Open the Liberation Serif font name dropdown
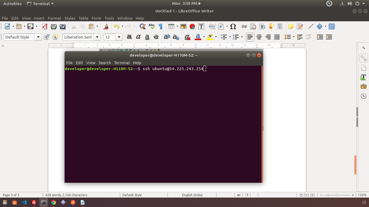The height and width of the screenshot is (207, 369). click(x=98, y=37)
